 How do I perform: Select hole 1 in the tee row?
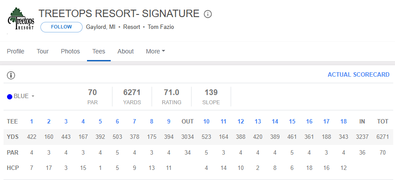[32, 121]
